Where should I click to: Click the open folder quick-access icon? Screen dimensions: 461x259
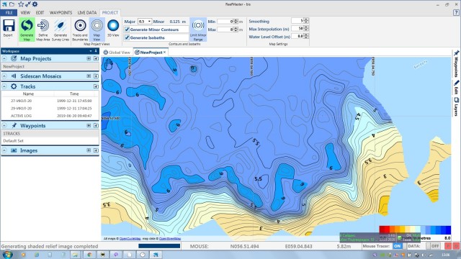click(12, 4)
